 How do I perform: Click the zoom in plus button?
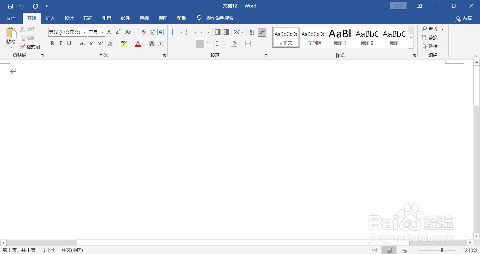click(459, 250)
